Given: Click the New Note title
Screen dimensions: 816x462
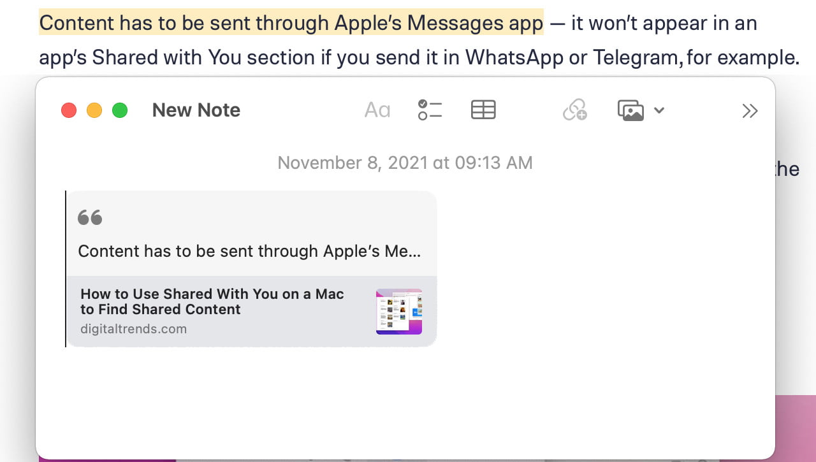Looking at the screenshot, I should 196,110.
